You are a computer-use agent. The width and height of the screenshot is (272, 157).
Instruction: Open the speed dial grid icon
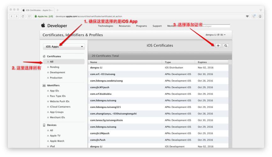pyautogui.click(x=29, y=16)
